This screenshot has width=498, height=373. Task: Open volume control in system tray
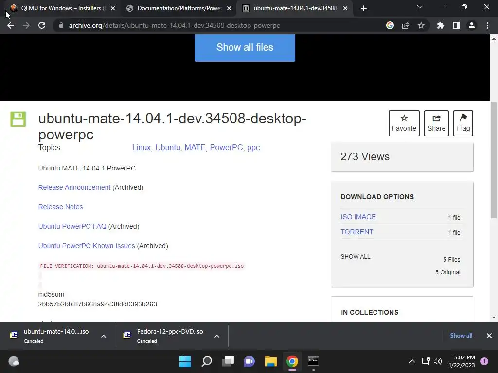[x=438, y=361]
